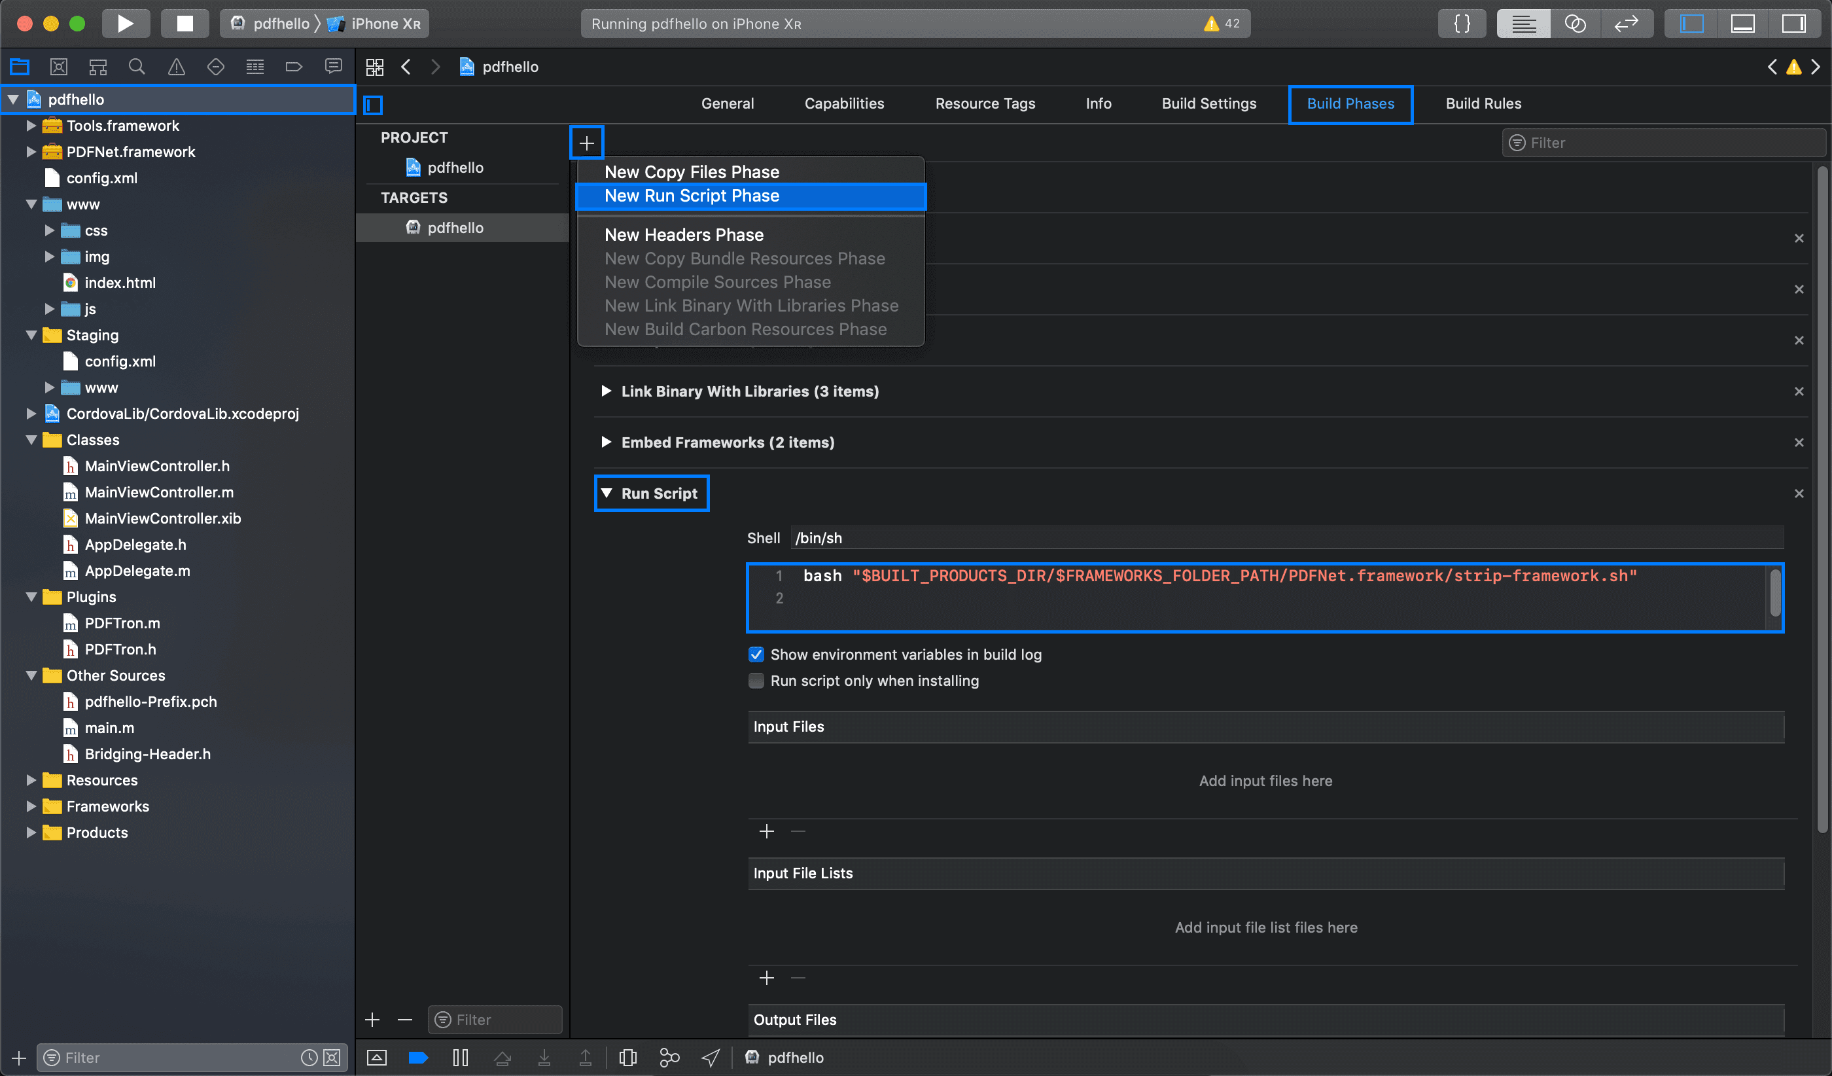Switch to the Build Settings tab
The height and width of the screenshot is (1076, 1832).
(x=1208, y=103)
